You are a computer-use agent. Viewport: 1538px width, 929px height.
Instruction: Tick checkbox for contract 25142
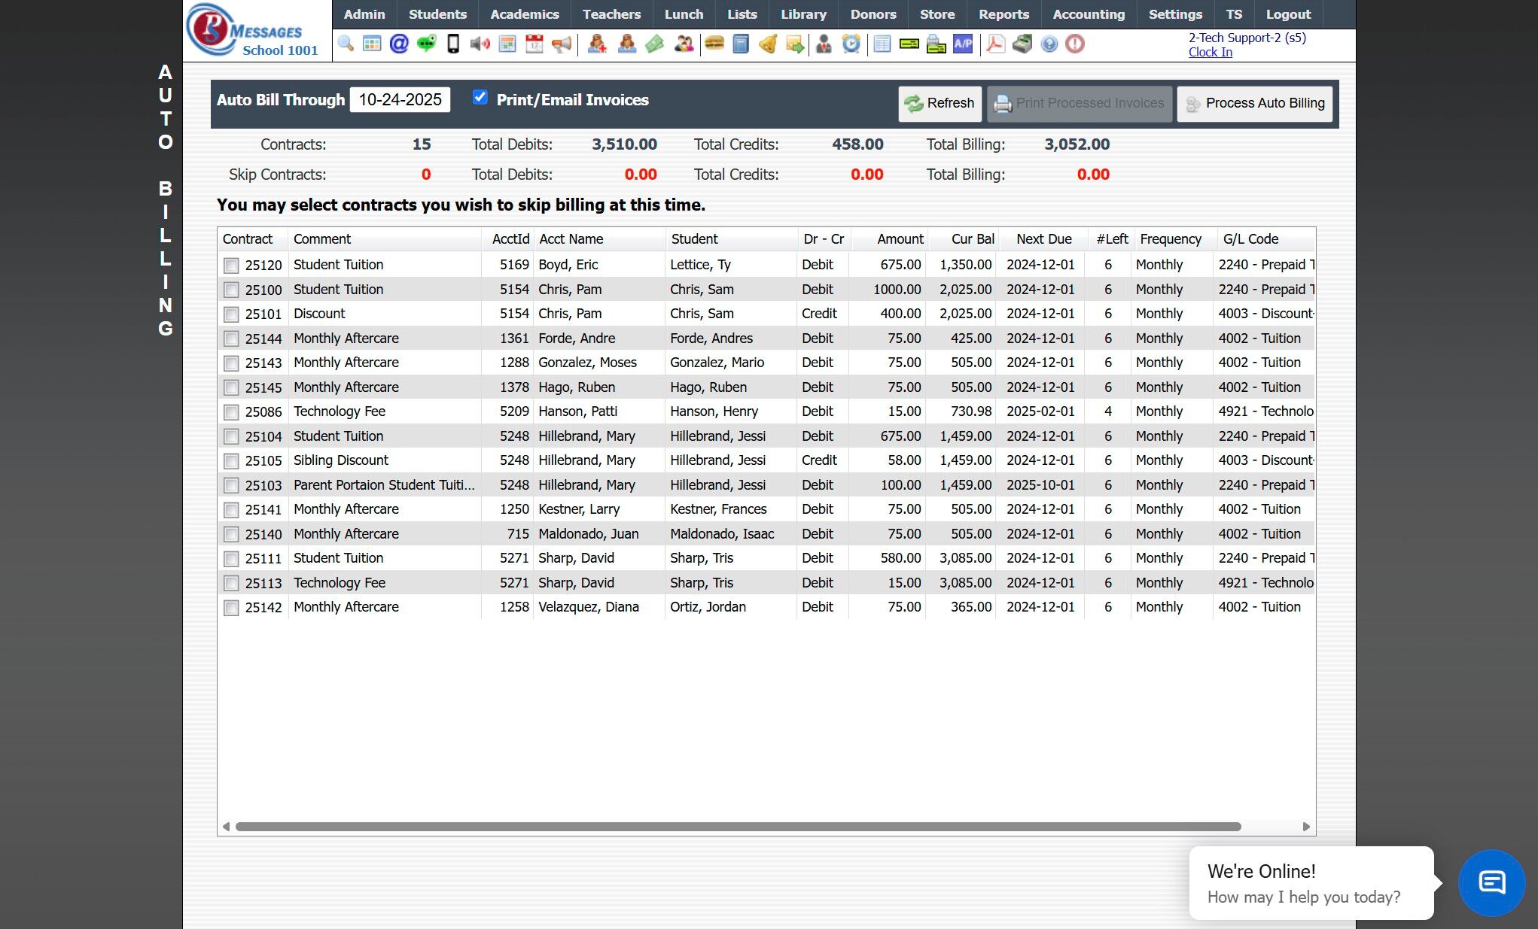[x=231, y=608]
